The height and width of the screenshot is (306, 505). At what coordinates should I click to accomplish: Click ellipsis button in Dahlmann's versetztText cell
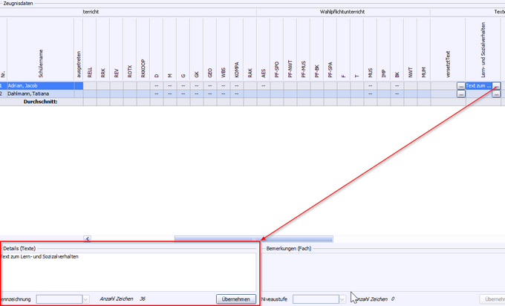tap(461, 94)
